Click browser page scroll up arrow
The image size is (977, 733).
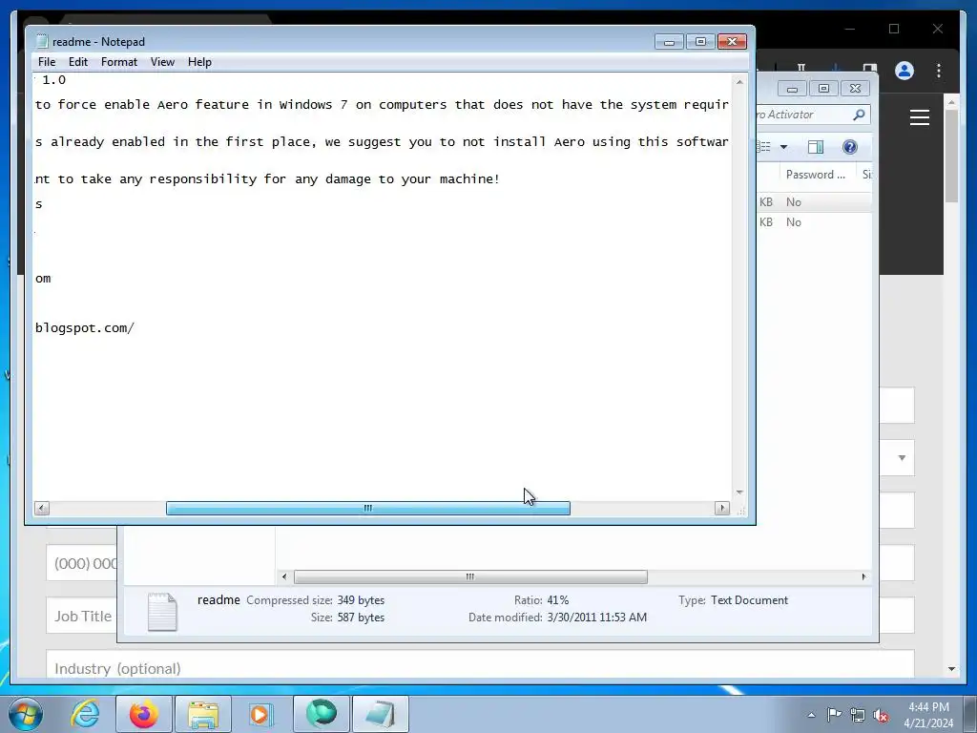coord(951,101)
